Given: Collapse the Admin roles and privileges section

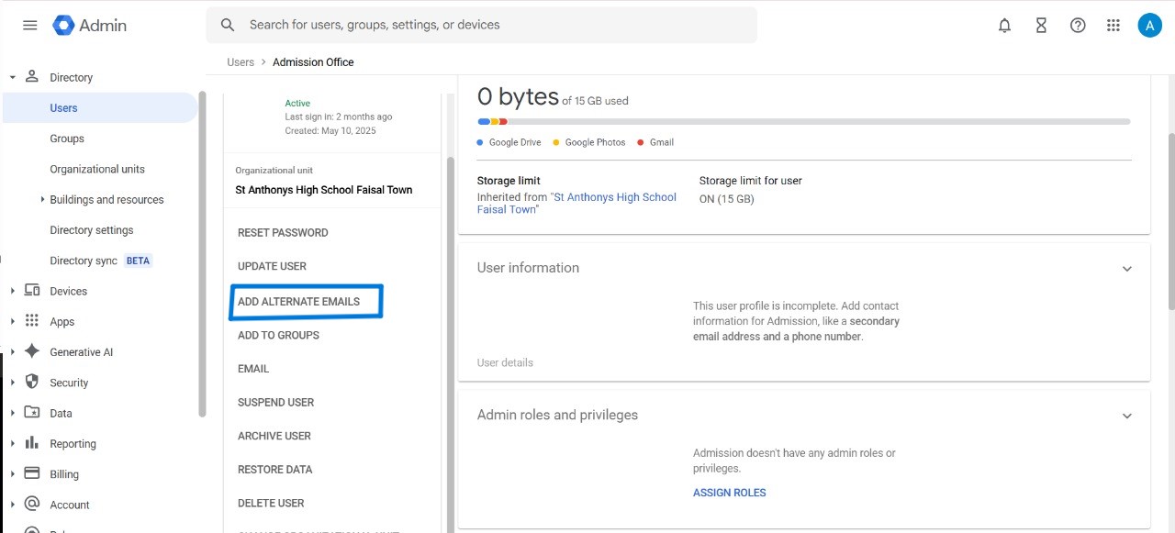Looking at the screenshot, I should click(x=1127, y=416).
